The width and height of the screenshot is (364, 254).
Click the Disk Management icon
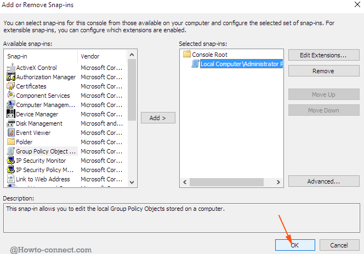[10, 123]
